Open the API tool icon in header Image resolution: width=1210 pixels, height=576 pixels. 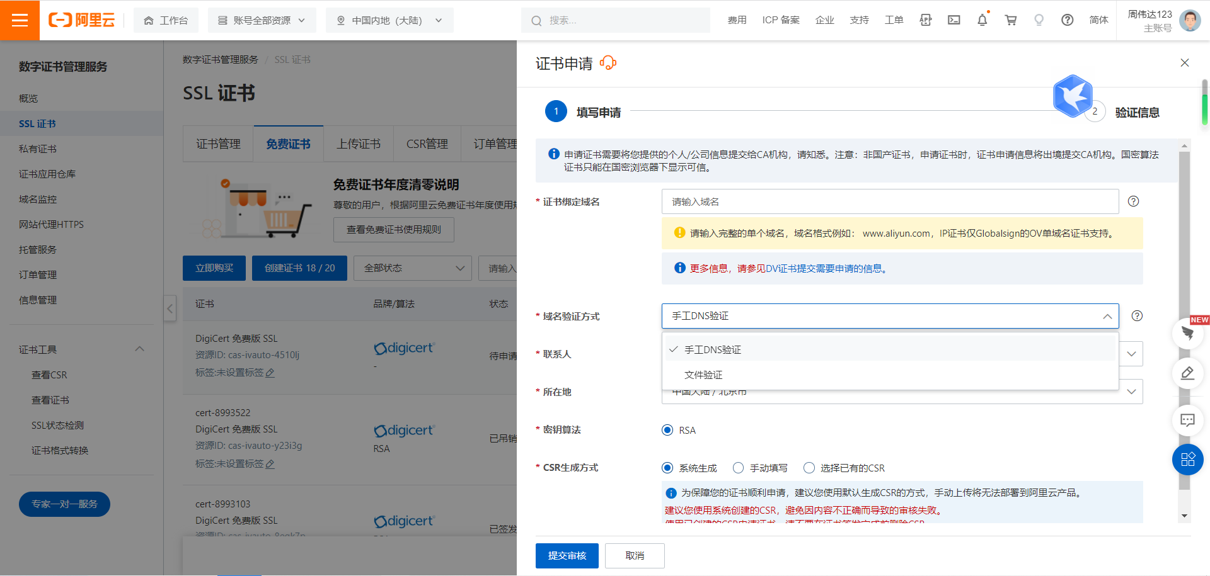[x=925, y=20]
